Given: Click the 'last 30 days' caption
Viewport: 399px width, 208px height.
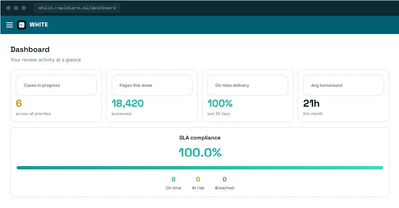Looking at the screenshot, I should [x=219, y=114].
